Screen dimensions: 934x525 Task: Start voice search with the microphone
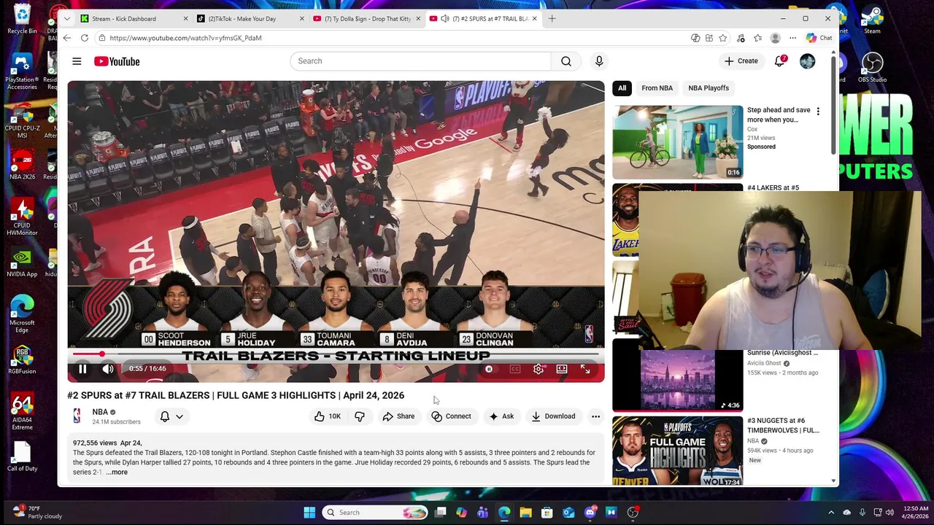(x=599, y=61)
